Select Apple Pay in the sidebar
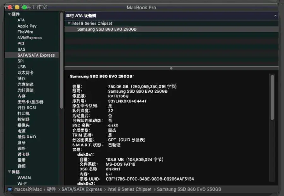284x196 pixels. point(27,26)
